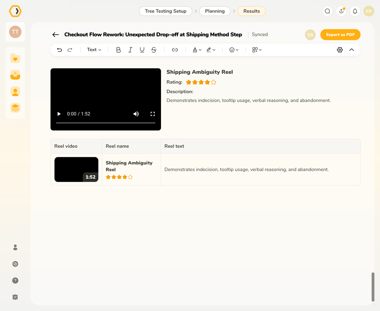Click Shipping Ambiguity Reel name in table
The height and width of the screenshot is (311, 380).
point(129,166)
